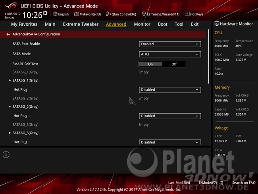This screenshot has height=194, width=258.
Task: Click the ROG logo icon
Action: click(x=11, y=6)
